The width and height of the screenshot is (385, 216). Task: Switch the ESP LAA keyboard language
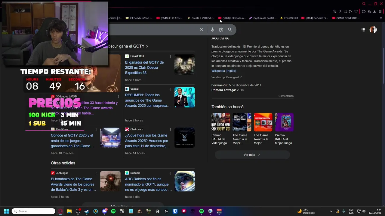[351, 211]
